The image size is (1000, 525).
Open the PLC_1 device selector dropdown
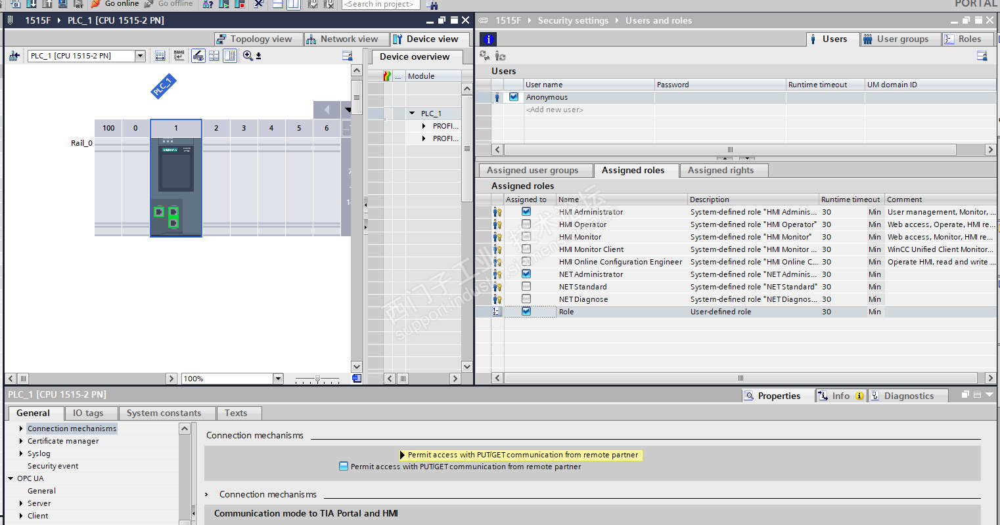click(140, 56)
